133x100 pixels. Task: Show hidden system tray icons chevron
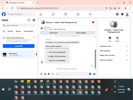coord(112,89)
